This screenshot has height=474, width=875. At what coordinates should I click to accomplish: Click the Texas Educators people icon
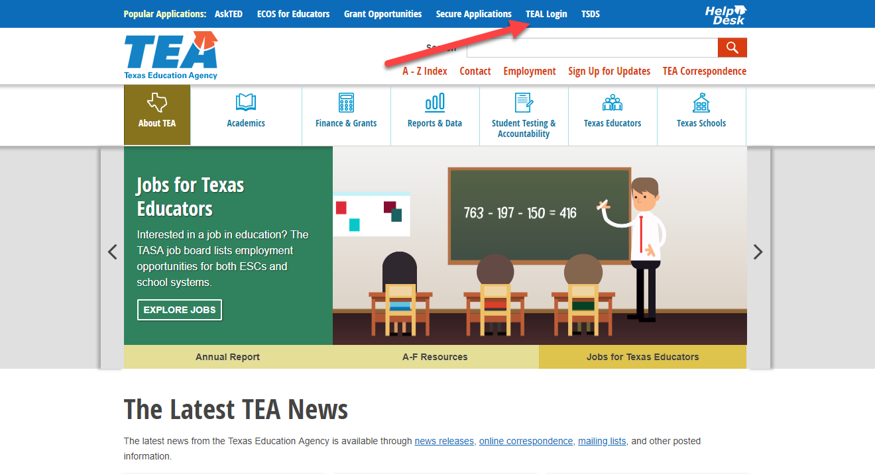[612, 102]
